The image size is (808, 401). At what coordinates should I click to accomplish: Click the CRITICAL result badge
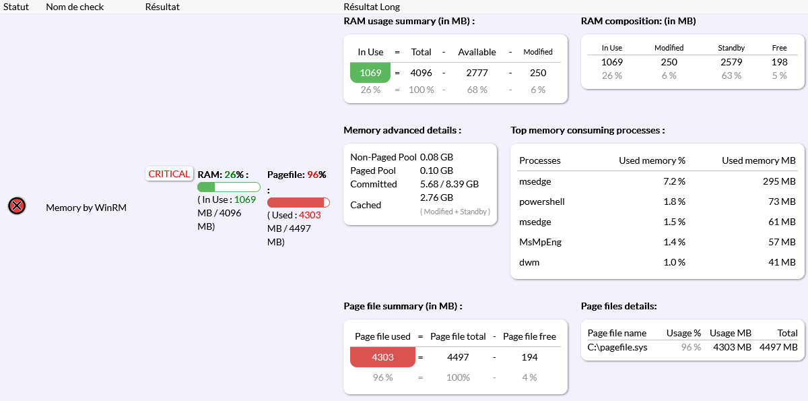point(169,174)
